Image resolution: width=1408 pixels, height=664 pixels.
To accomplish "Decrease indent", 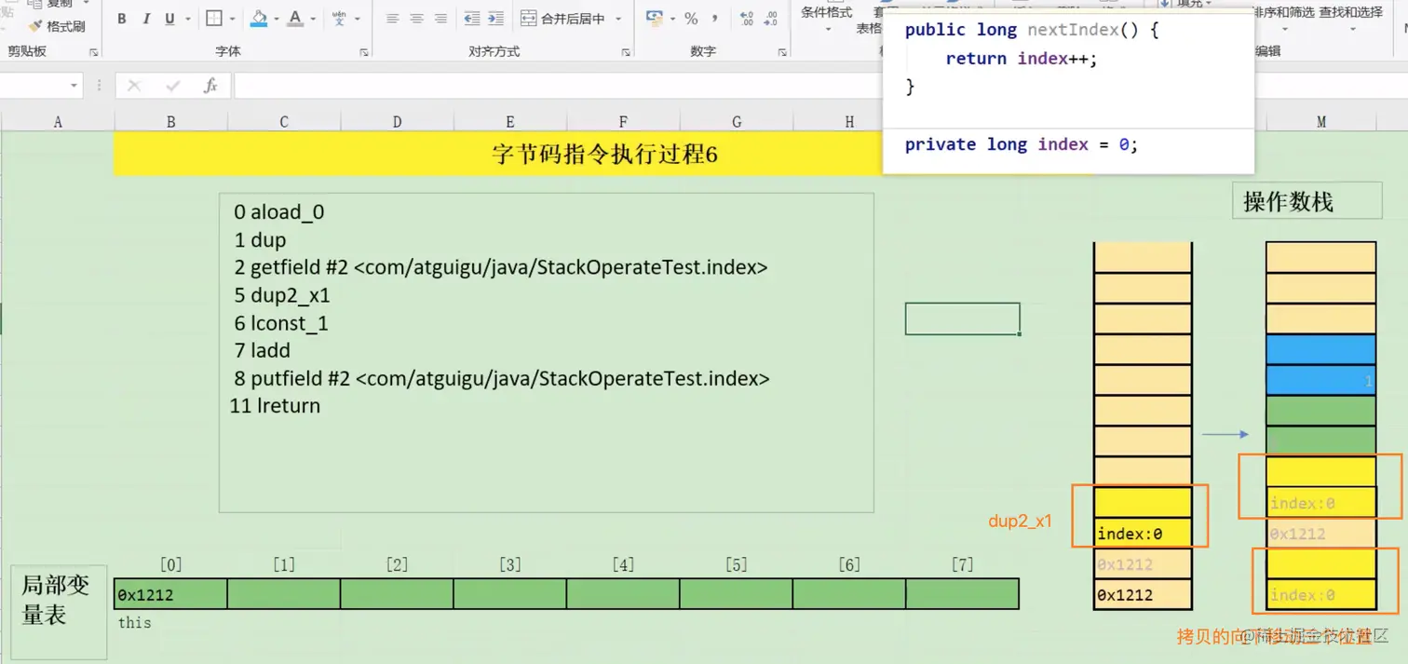I will pyautogui.click(x=472, y=19).
